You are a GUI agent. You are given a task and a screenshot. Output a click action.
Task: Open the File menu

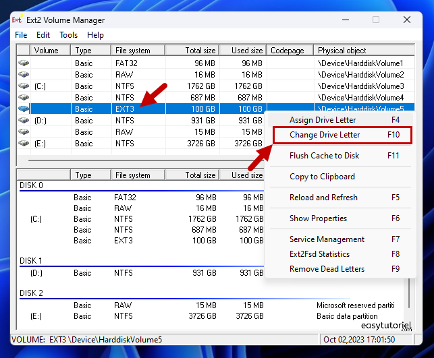click(x=21, y=35)
